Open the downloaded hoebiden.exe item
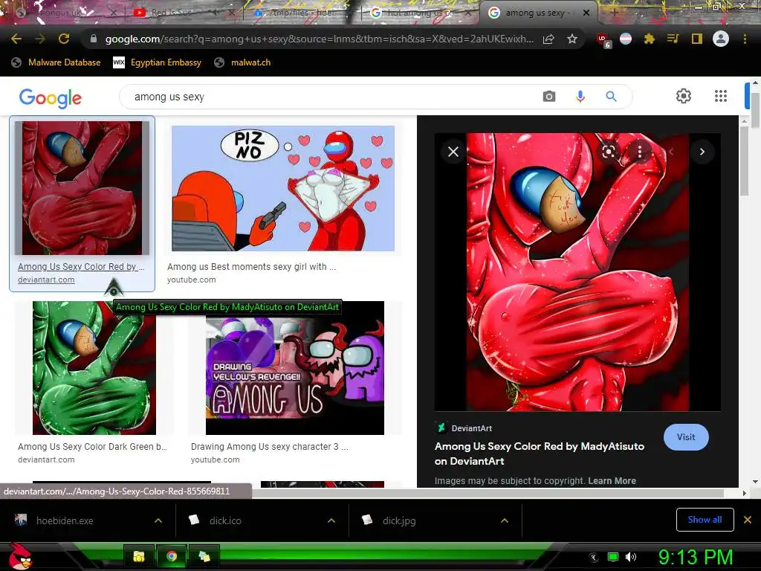 point(65,520)
